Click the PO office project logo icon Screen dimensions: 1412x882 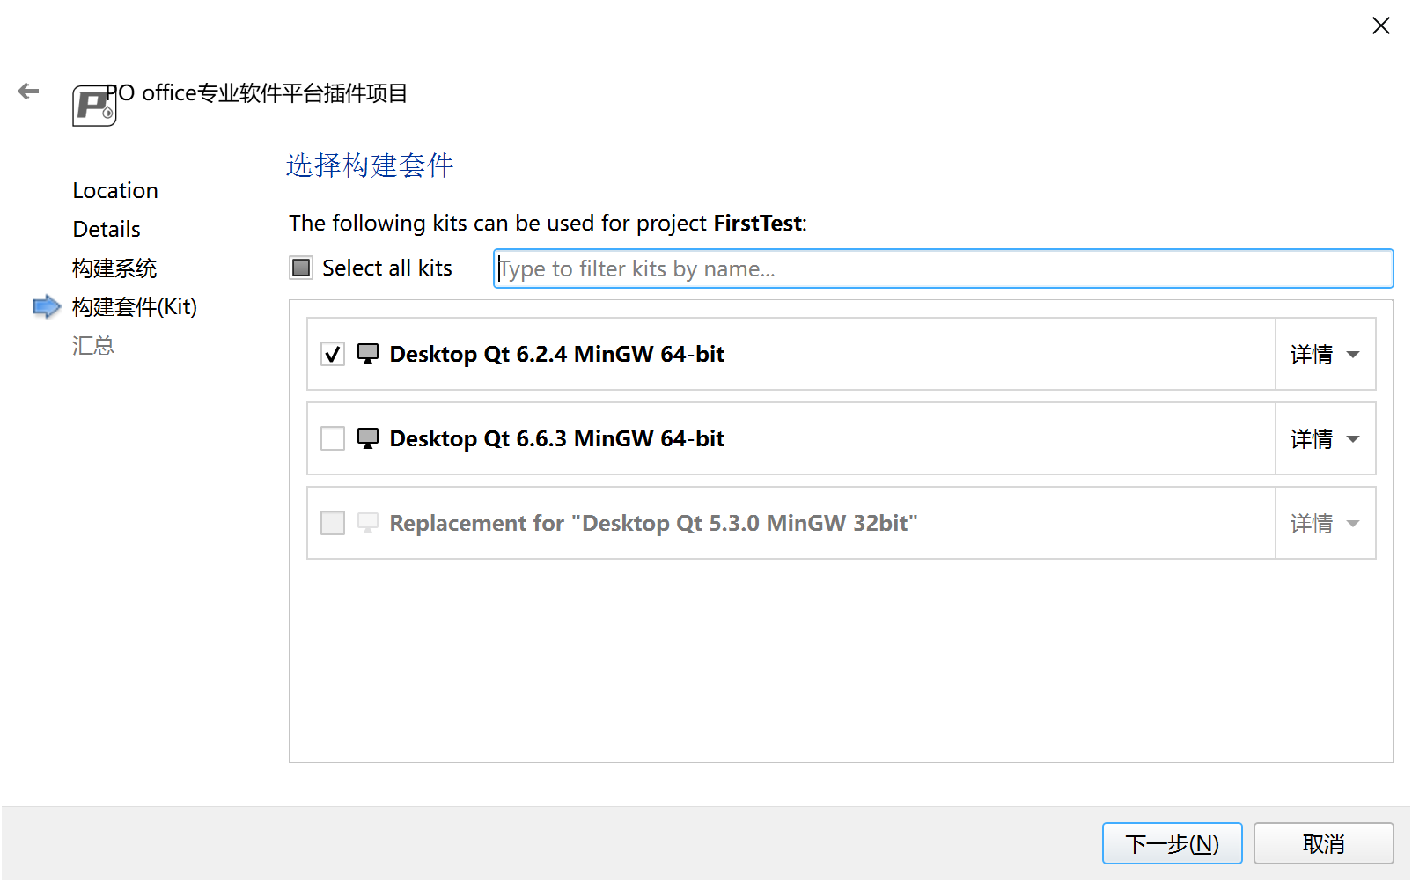pyautogui.click(x=93, y=107)
